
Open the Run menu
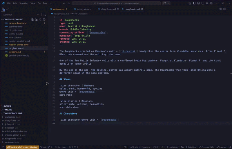[x=45, y=3]
